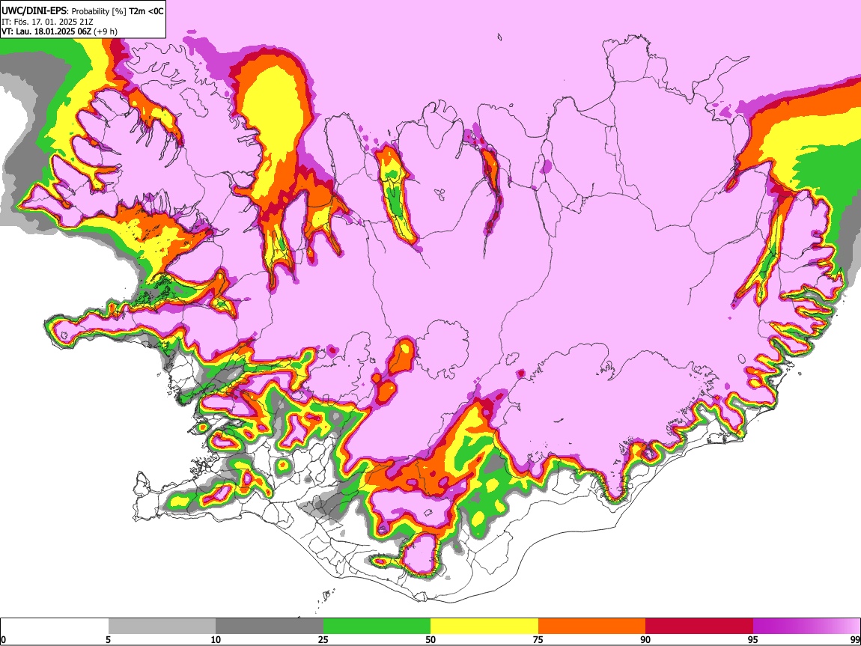Click the legend tick label '0'
861x646 pixels.
[3, 639]
